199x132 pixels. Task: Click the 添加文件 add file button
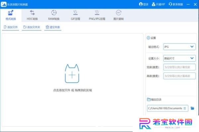pyautogui.click(x=11, y=27)
